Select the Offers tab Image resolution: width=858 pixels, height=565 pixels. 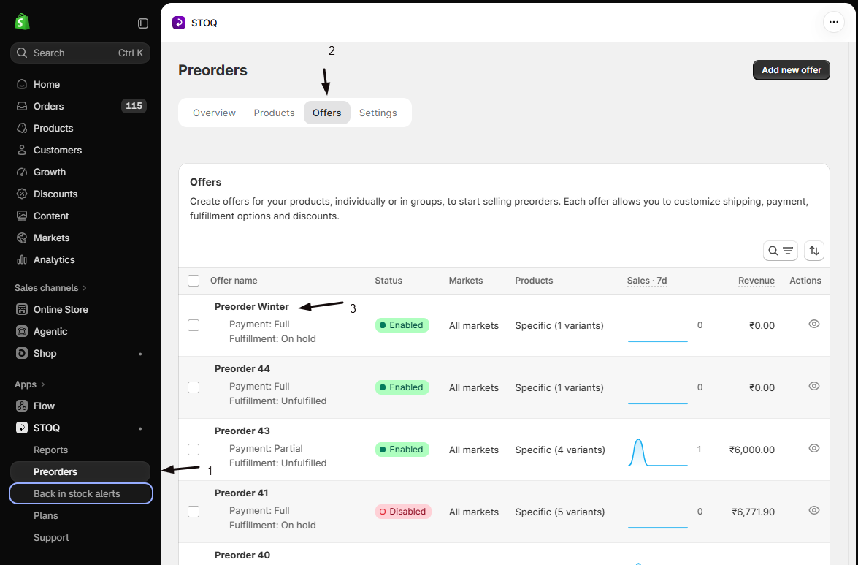point(326,113)
